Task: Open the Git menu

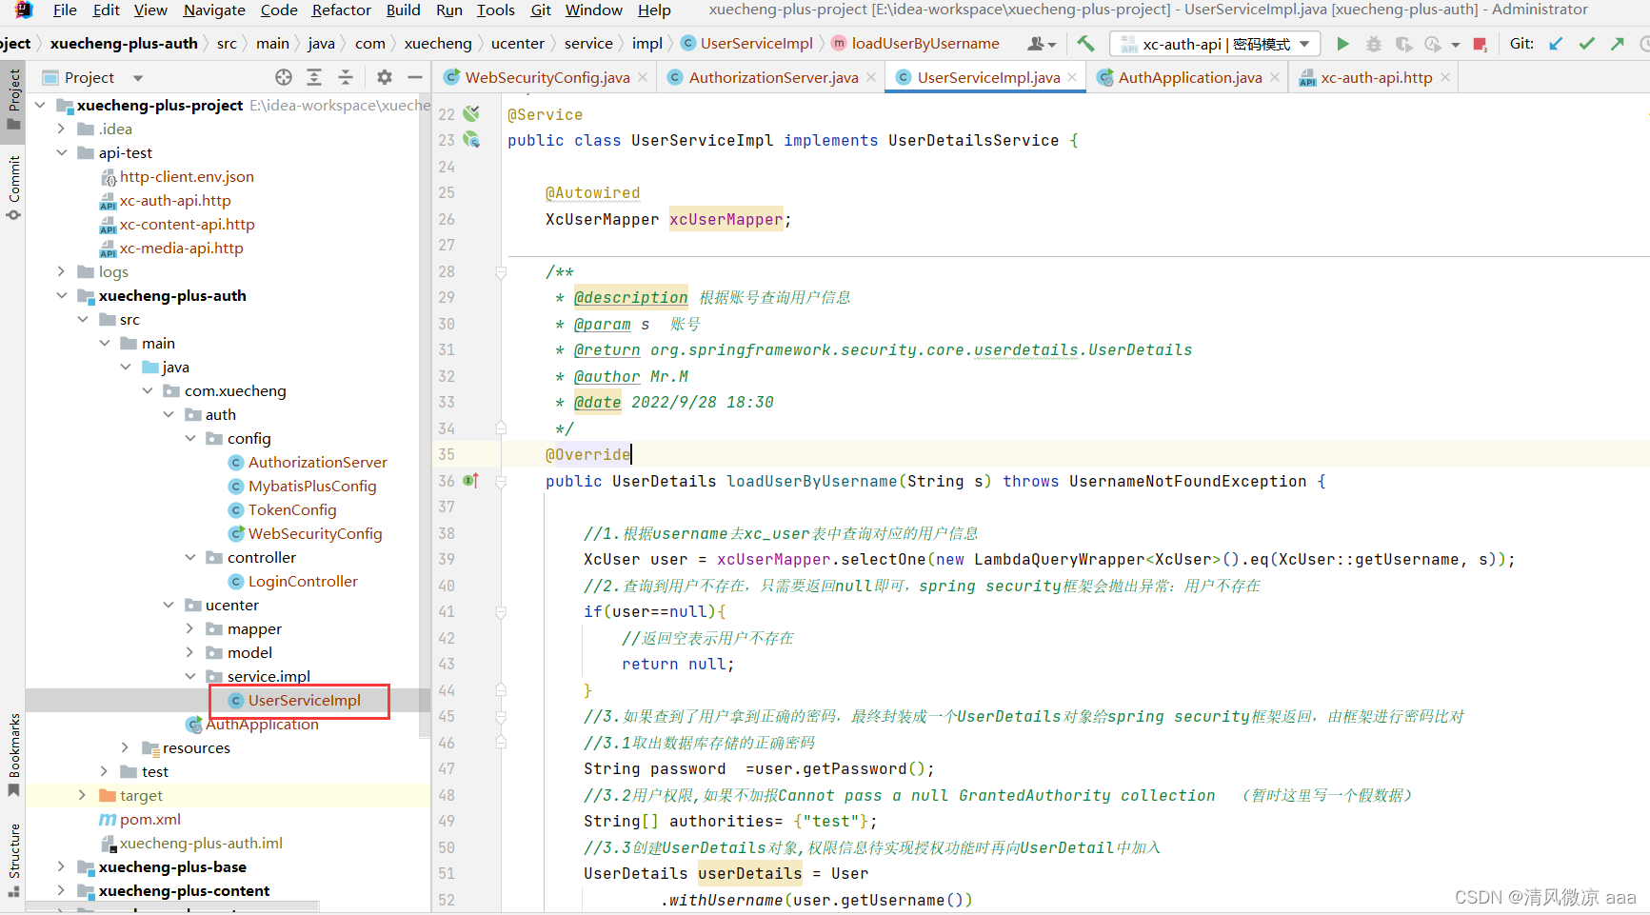Action: click(541, 10)
